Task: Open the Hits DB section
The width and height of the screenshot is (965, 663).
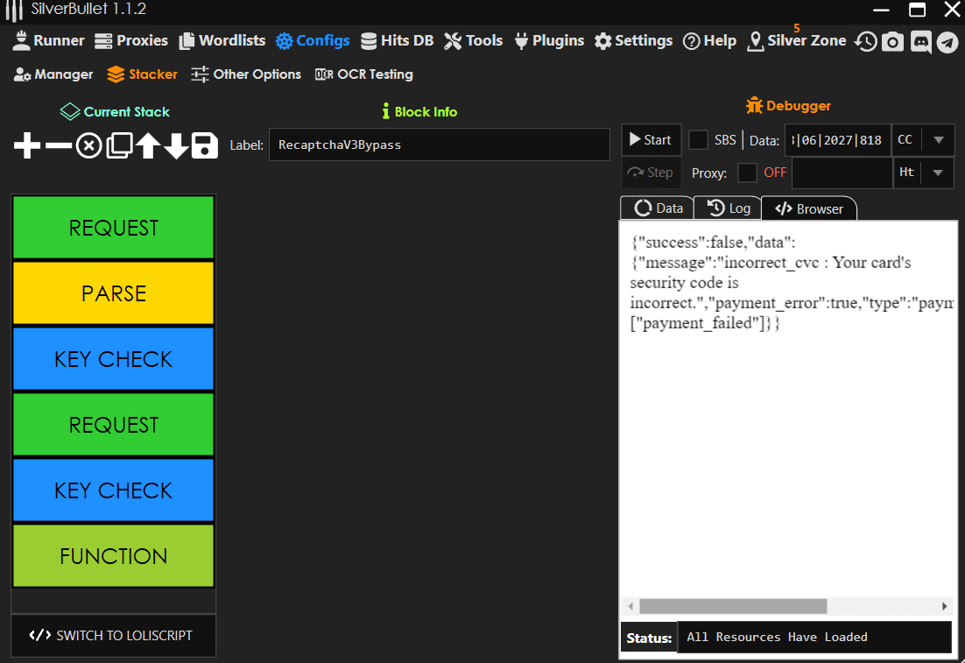Action: (397, 40)
